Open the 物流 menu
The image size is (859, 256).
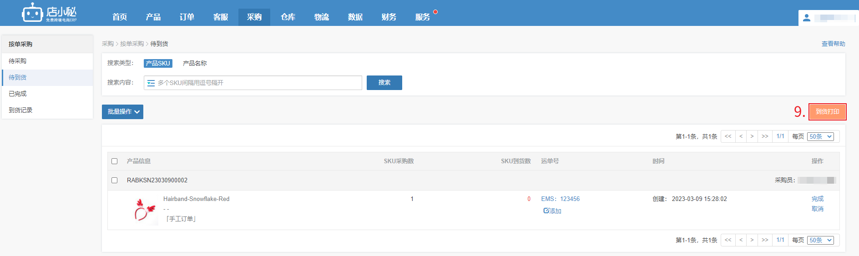tap(322, 17)
